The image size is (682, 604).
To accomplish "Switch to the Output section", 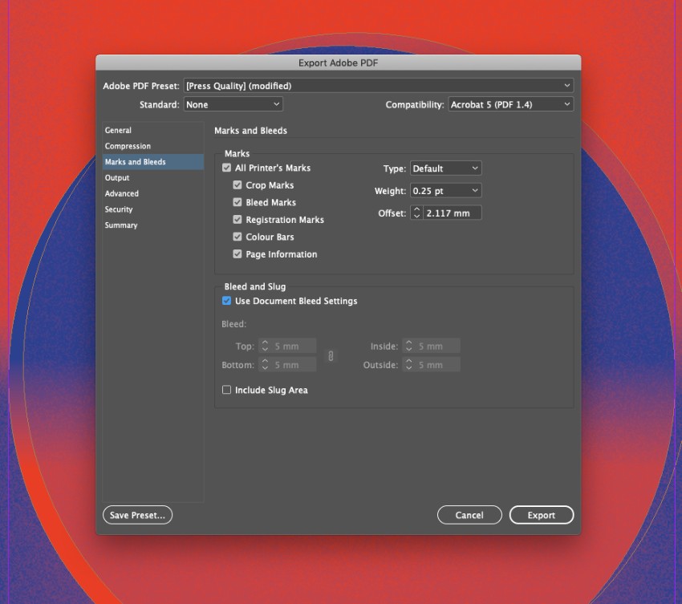I will [x=153, y=177].
